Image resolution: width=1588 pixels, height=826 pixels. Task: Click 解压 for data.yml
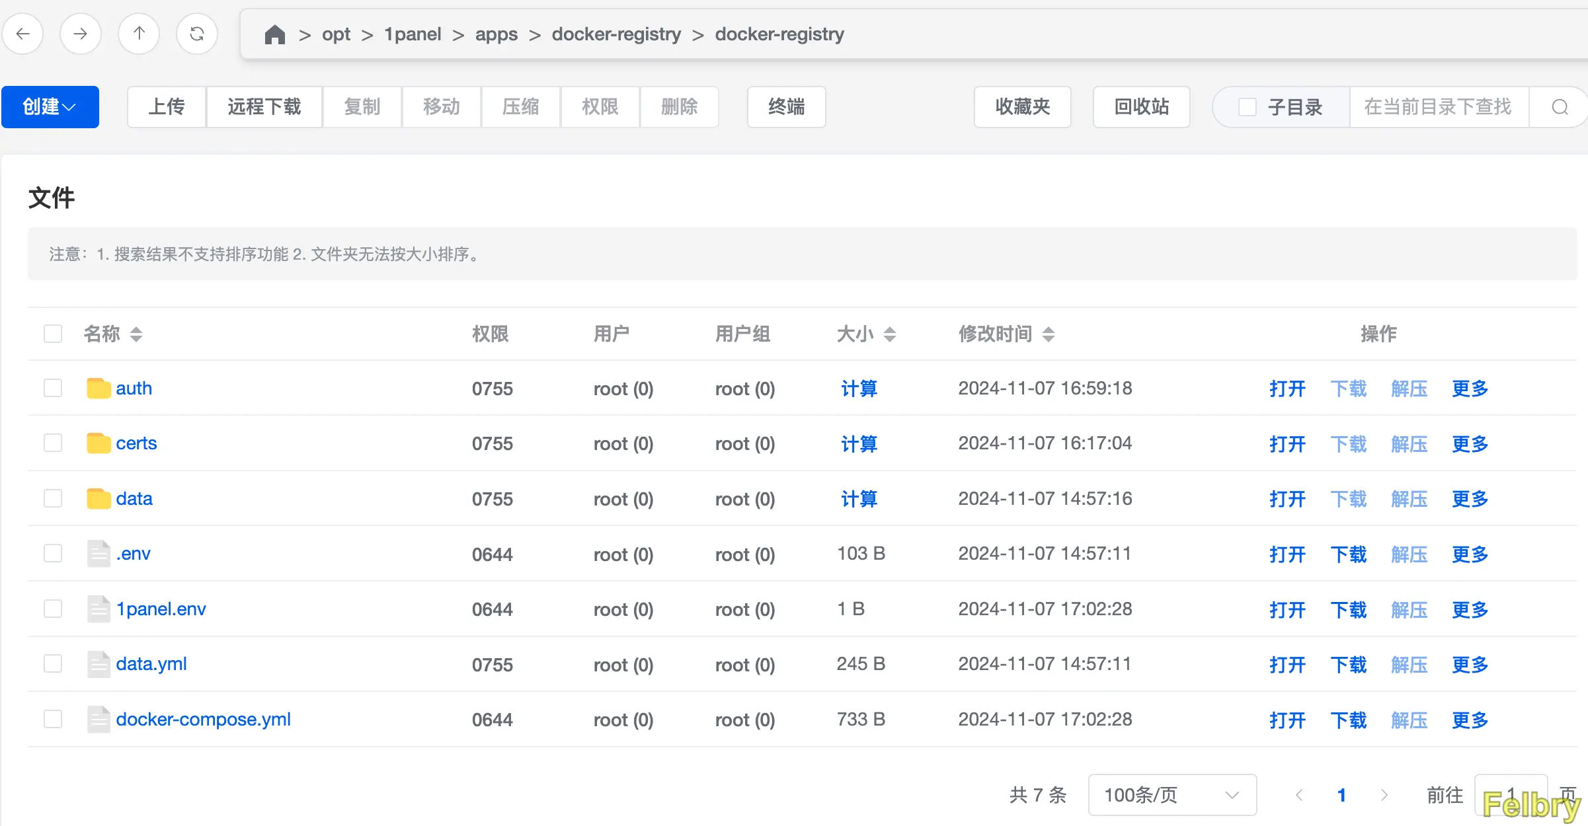tap(1409, 664)
